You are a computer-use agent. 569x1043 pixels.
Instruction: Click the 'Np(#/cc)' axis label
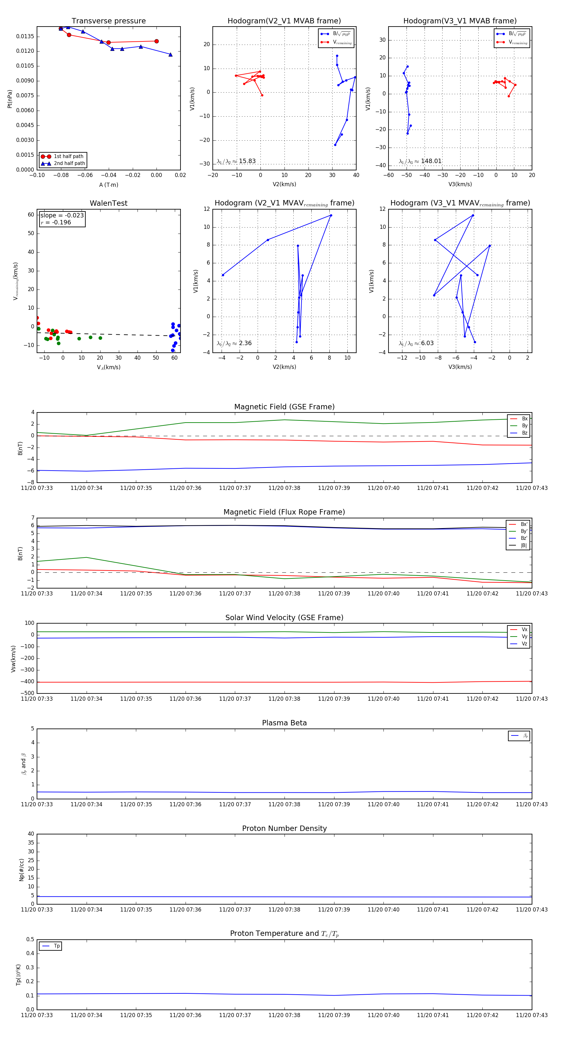pos(21,869)
